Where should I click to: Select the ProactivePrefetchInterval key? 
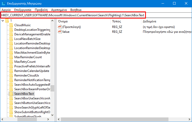coord(32,66)
